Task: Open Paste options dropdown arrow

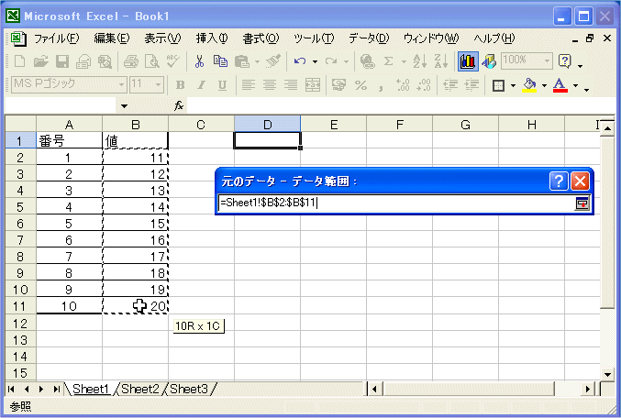Action: coord(258,61)
